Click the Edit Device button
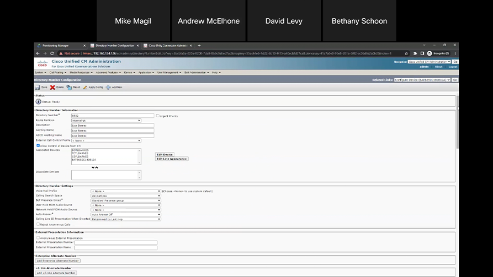 [x=165, y=155]
